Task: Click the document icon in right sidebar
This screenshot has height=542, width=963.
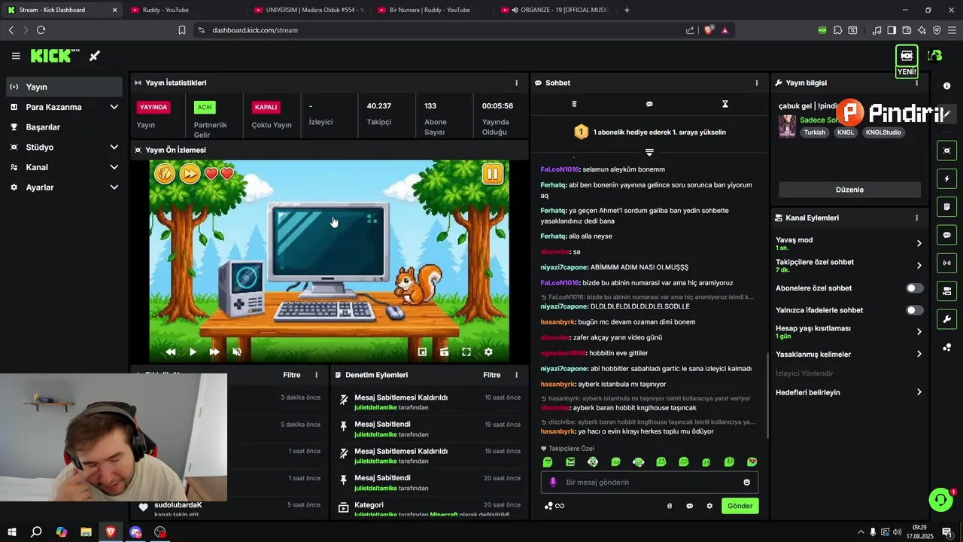Action: click(x=946, y=207)
